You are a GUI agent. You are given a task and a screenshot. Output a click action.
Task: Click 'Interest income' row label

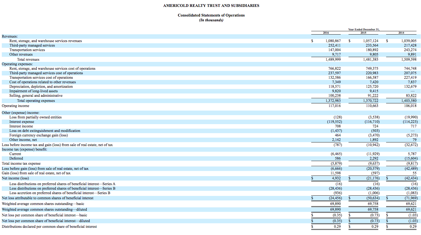click(x=21, y=126)
